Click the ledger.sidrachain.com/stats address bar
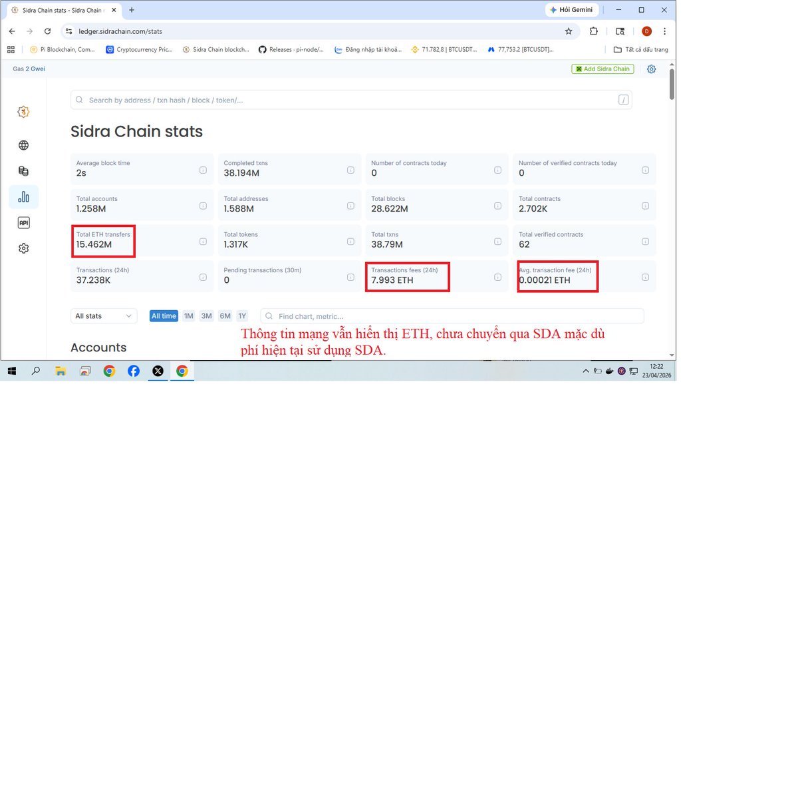Image resolution: width=798 pixels, height=794 pixels. point(319,31)
